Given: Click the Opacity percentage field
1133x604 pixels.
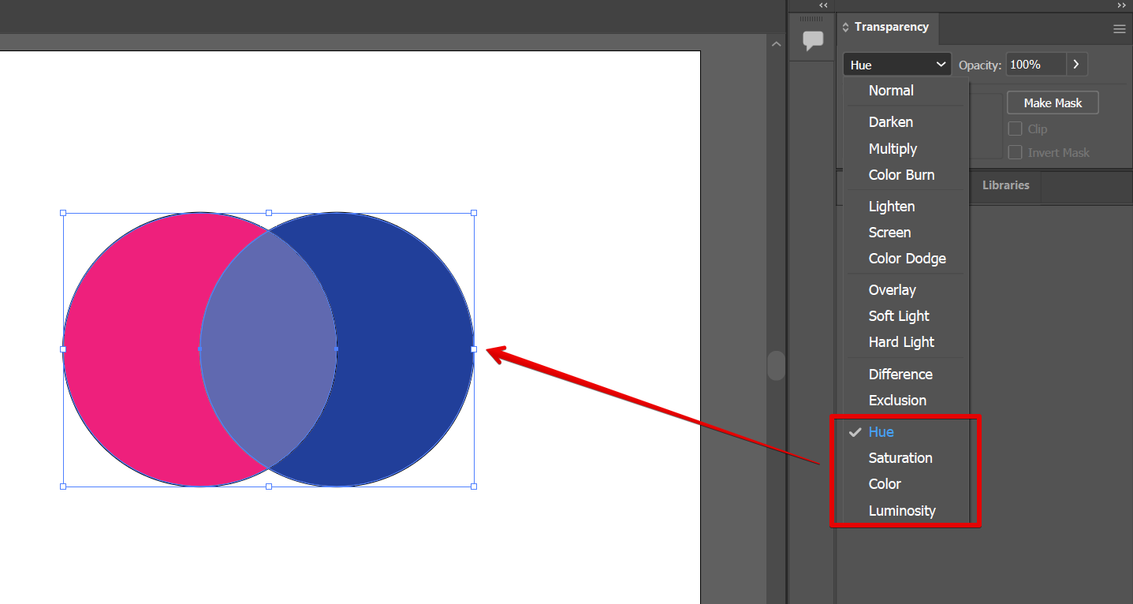Looking at the screenshot, I should tap(1035, 65).
